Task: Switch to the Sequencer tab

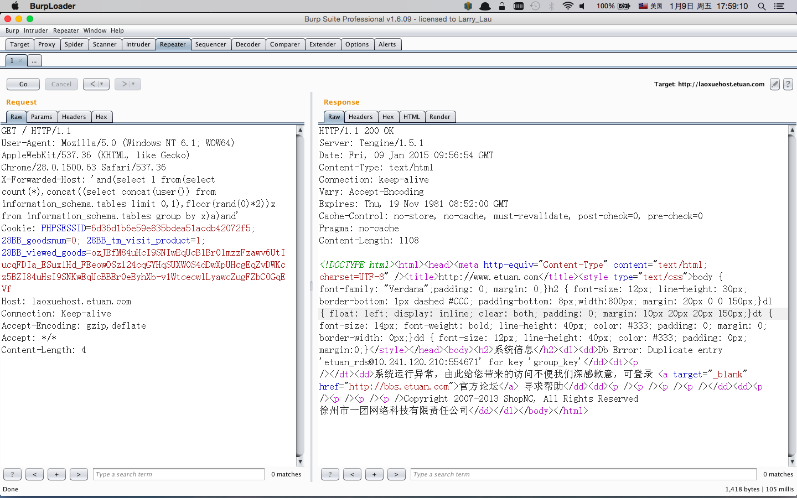Action: 210,44
